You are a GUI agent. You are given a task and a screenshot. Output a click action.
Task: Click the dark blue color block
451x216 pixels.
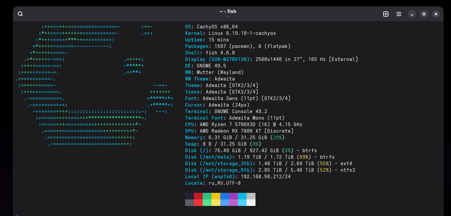pyautogui.click(x=225, y=196)
